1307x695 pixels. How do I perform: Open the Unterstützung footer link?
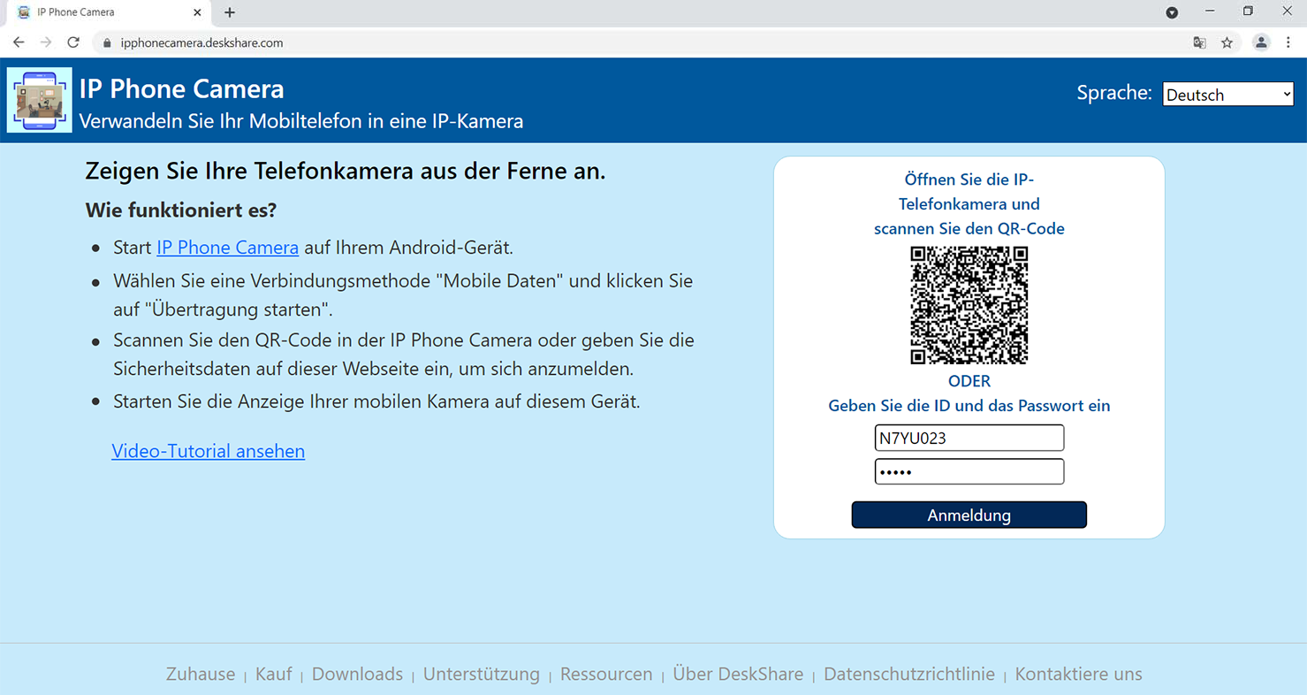[x=481, y=674]
